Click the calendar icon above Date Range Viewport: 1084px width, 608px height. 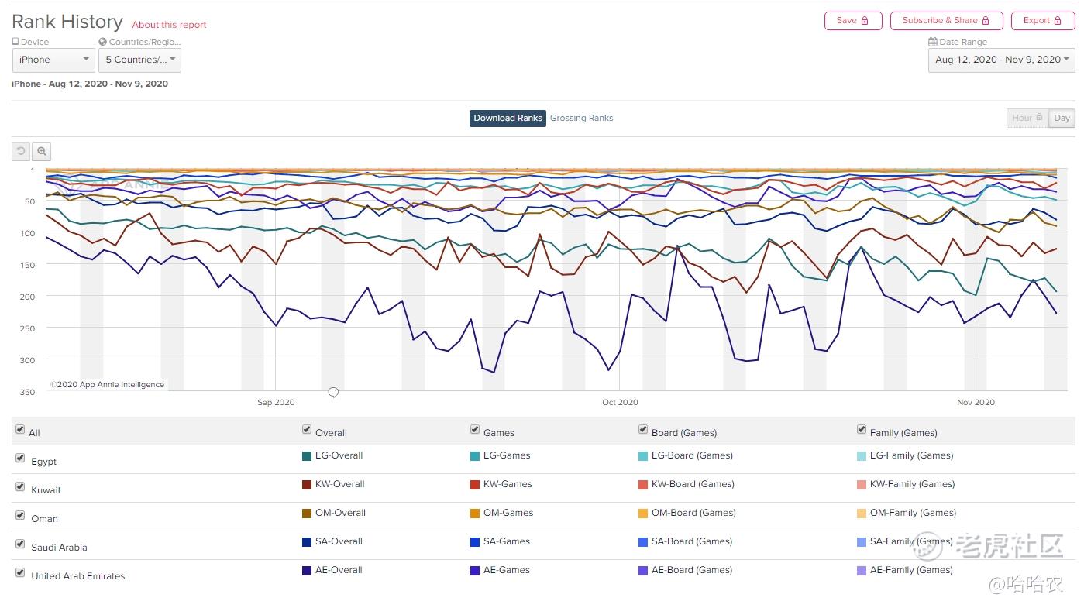click(933, 43)
